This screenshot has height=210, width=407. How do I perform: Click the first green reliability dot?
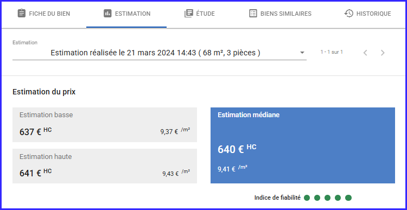[307, 198]
